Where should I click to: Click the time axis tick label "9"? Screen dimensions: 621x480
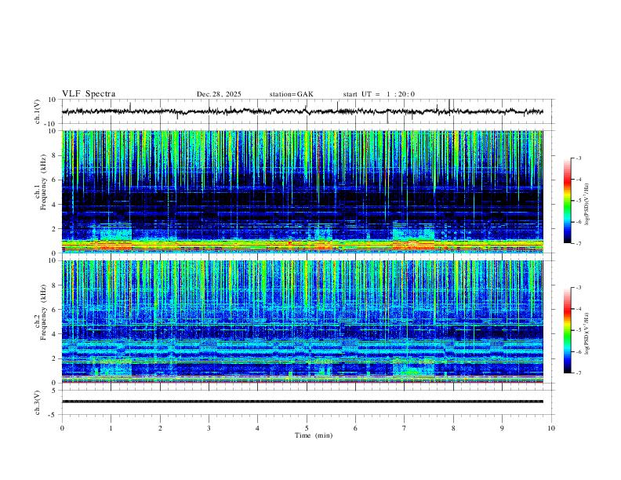coord(502,428)
